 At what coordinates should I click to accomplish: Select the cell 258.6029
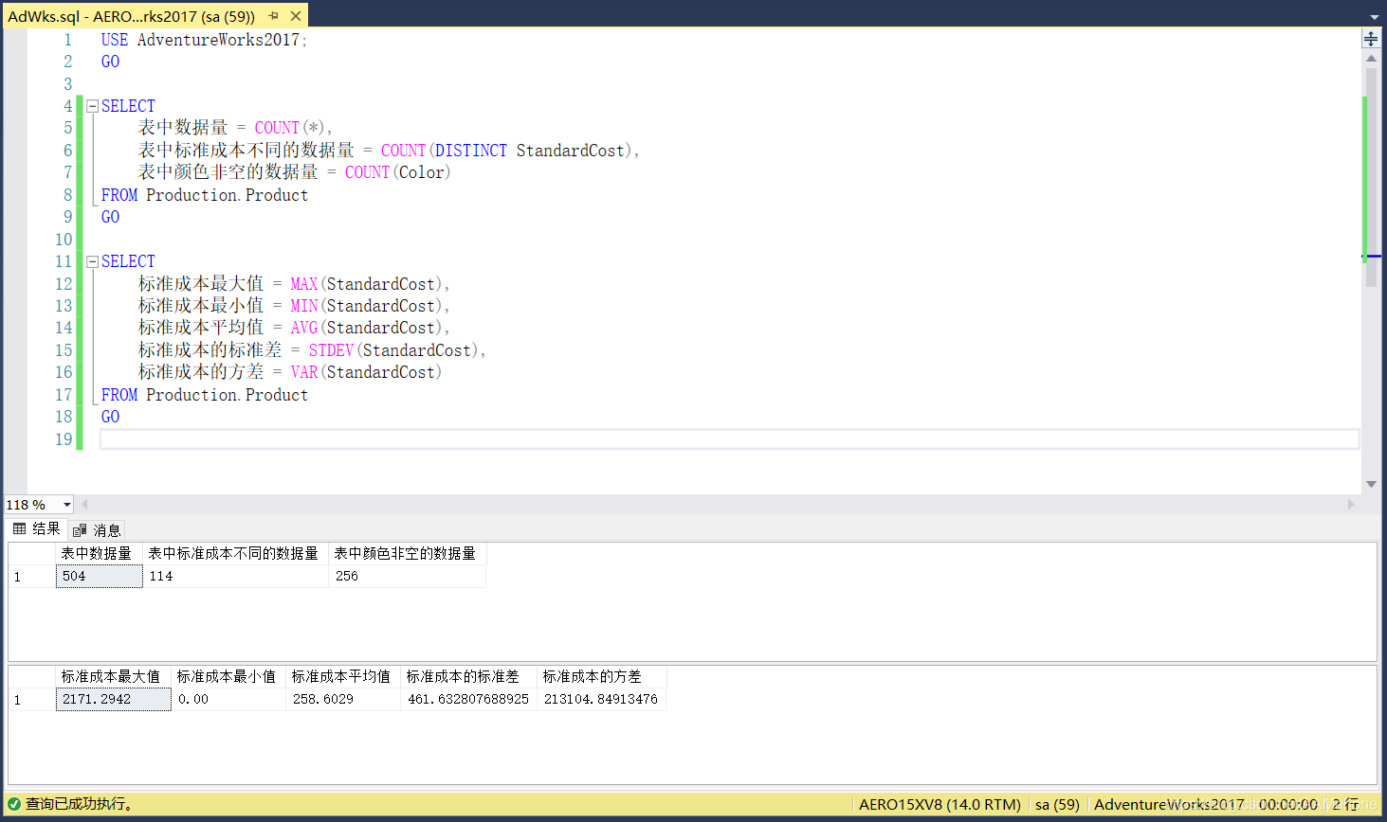coord(343,699)
